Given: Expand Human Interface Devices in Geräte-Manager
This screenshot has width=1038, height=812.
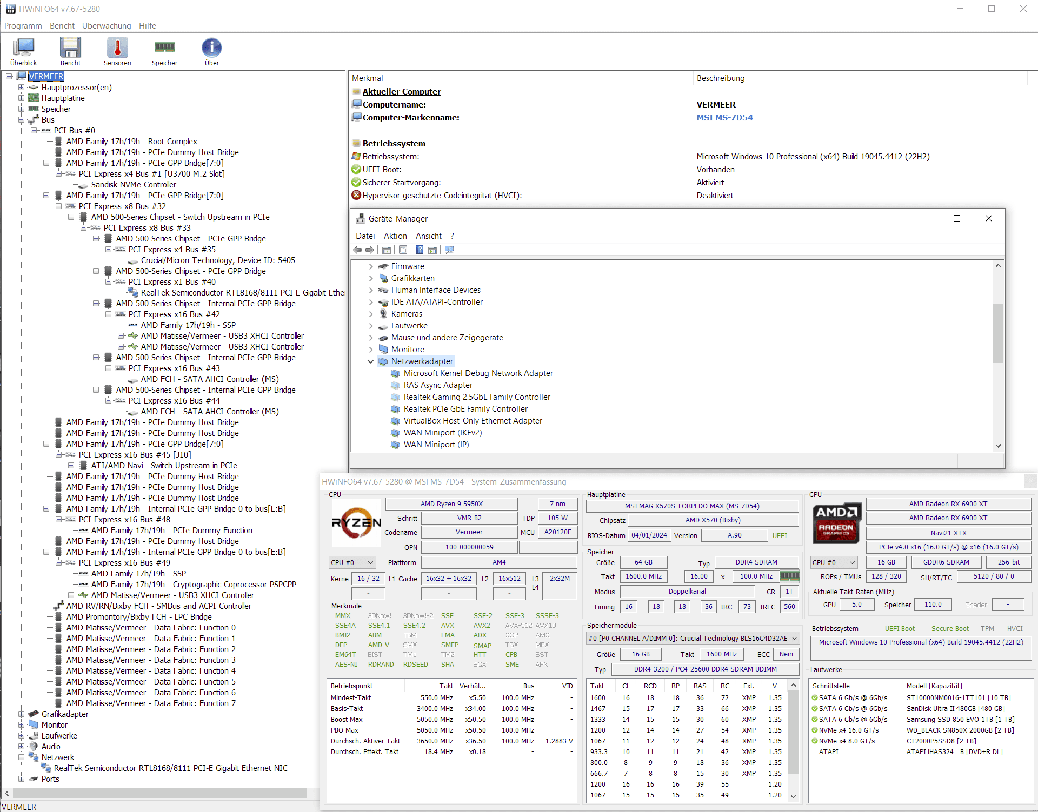Looking at the screenshot, I should coord(370,290).
